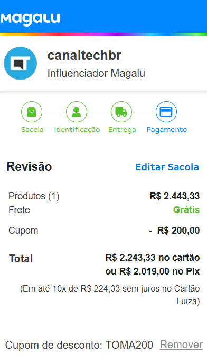Image resolution: width=207 pixels, height=362 pixels.
Task: Select the Sacola shopping bag step icon
Action: click(x=32, y=112)
